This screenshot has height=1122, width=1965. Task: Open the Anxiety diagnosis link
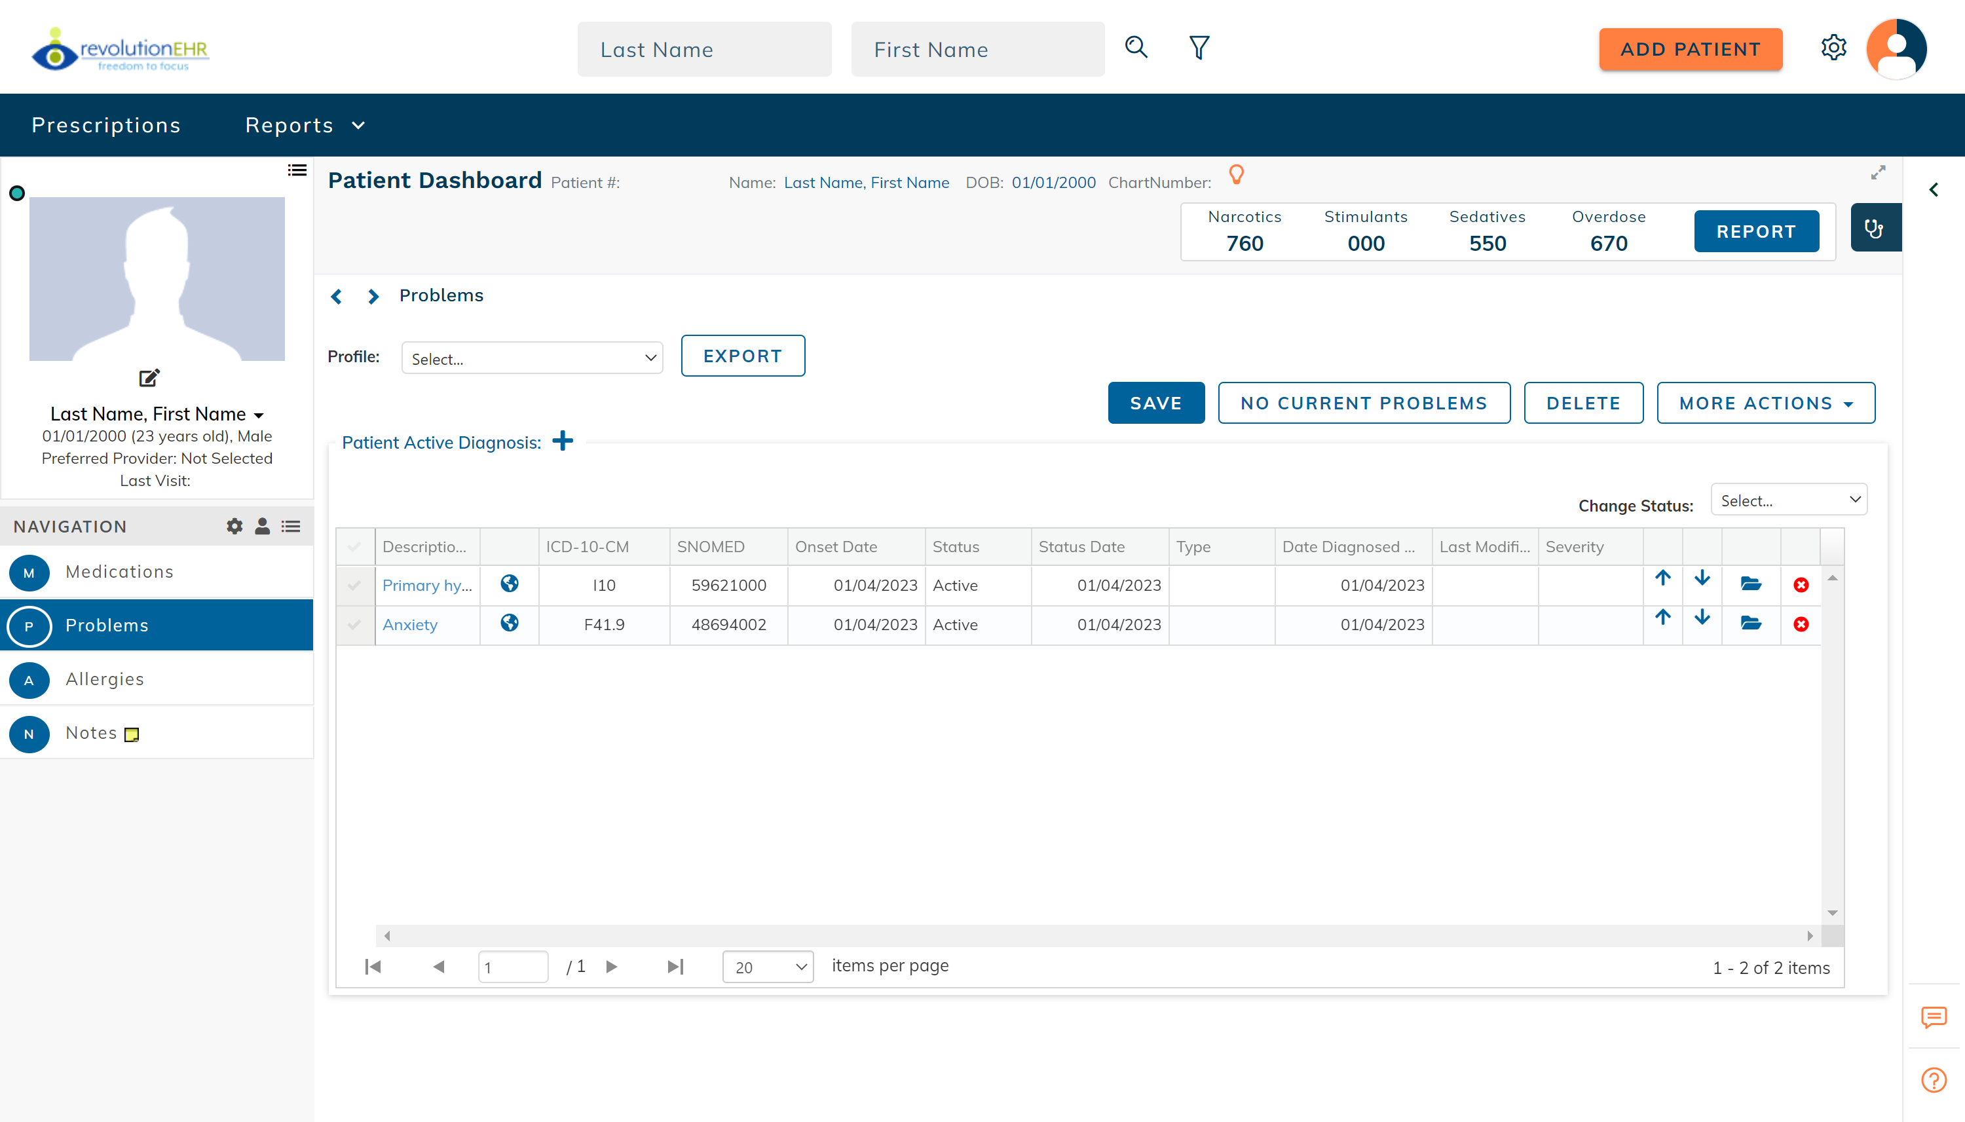click(x=409, y=624)
